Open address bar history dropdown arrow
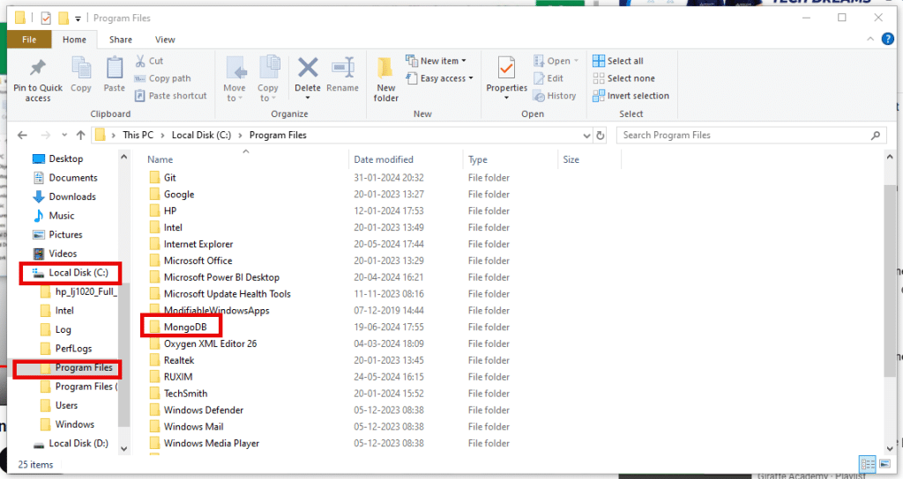Viewport: 903px width, 479px height. (586, 136)
